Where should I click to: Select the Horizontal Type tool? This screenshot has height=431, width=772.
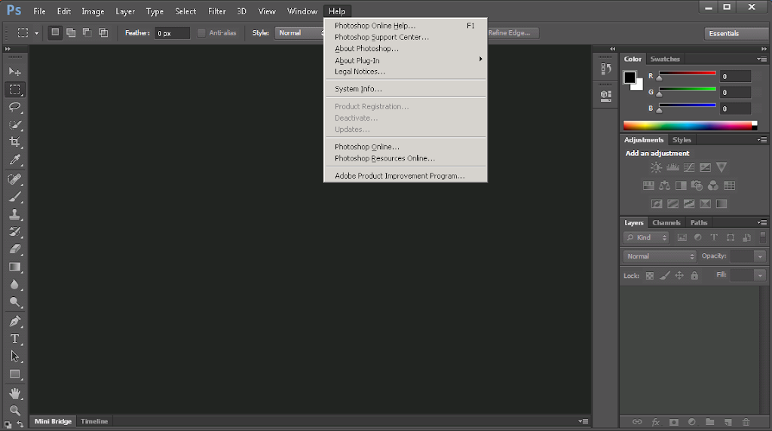tap(15, 339)
